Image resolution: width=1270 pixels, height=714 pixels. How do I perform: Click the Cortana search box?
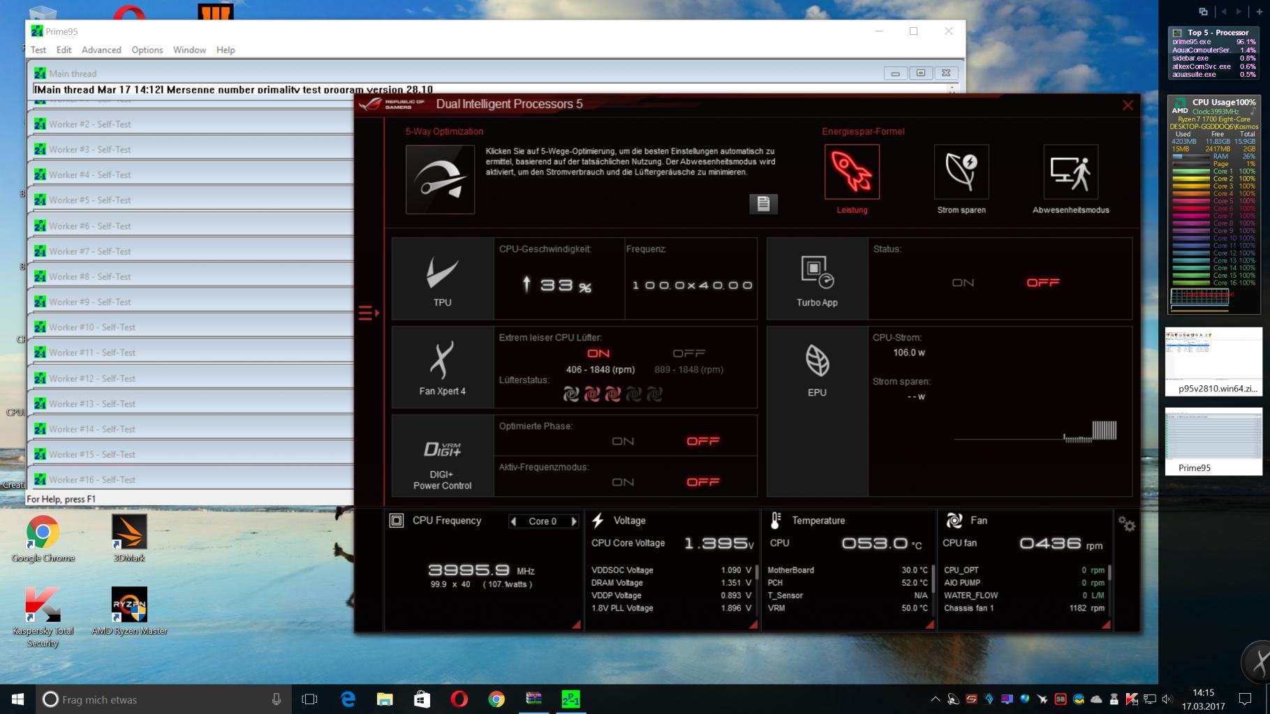coord(163,699)
